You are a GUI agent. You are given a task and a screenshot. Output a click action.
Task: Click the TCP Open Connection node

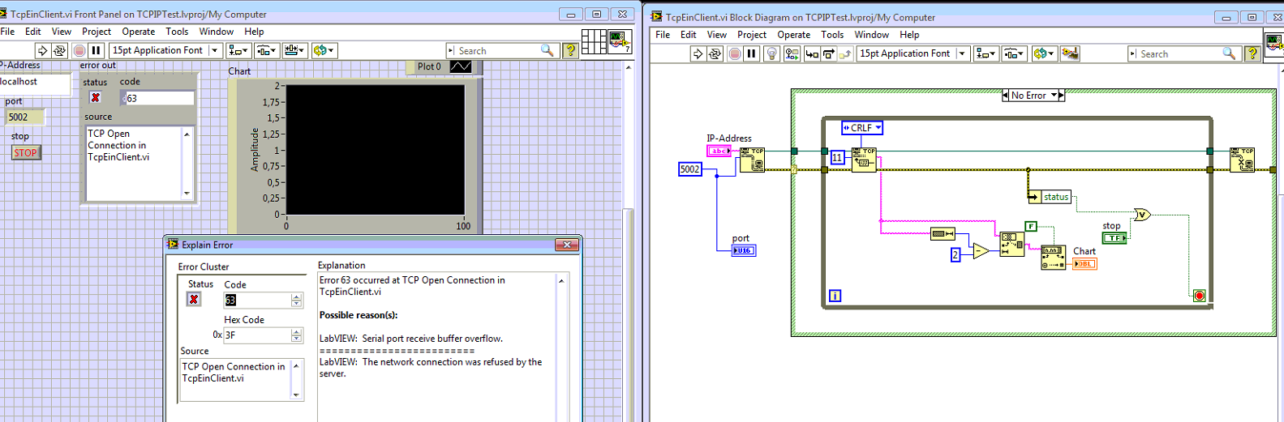(752, 159)
